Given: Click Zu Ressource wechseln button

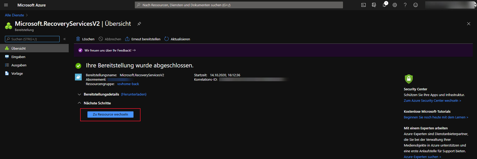Looking at the screenshot, I should tap(110, 115).
